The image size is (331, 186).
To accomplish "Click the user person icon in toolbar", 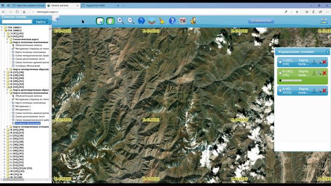I will point(193,21).
